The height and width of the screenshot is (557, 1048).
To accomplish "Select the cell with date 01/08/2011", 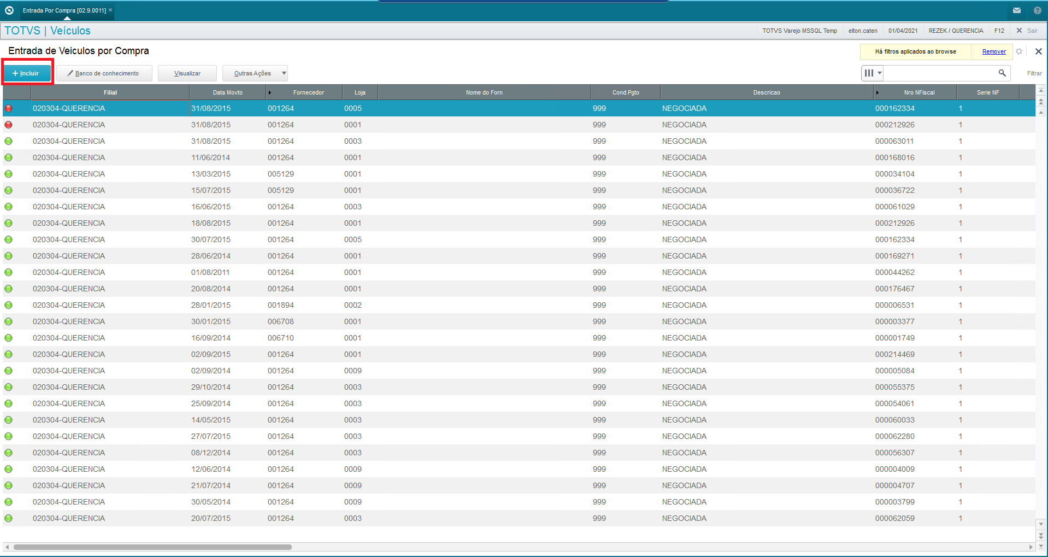I will (x=210, y=272).
